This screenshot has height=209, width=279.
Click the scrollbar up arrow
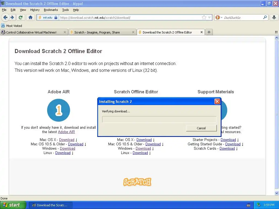277,38
